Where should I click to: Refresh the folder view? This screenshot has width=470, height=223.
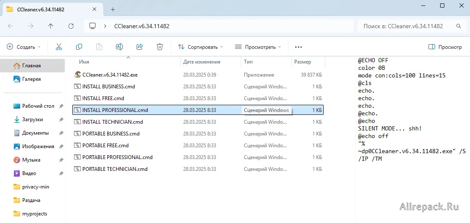71,26
